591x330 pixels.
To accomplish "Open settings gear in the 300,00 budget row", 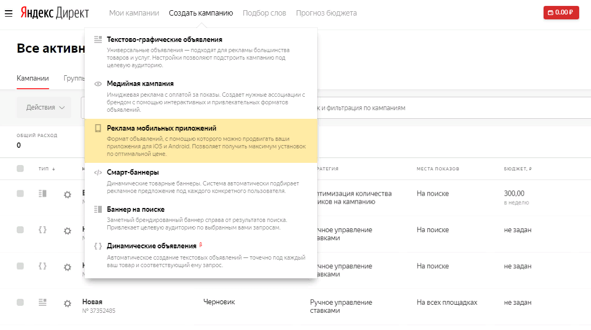I will coord(67,195).
